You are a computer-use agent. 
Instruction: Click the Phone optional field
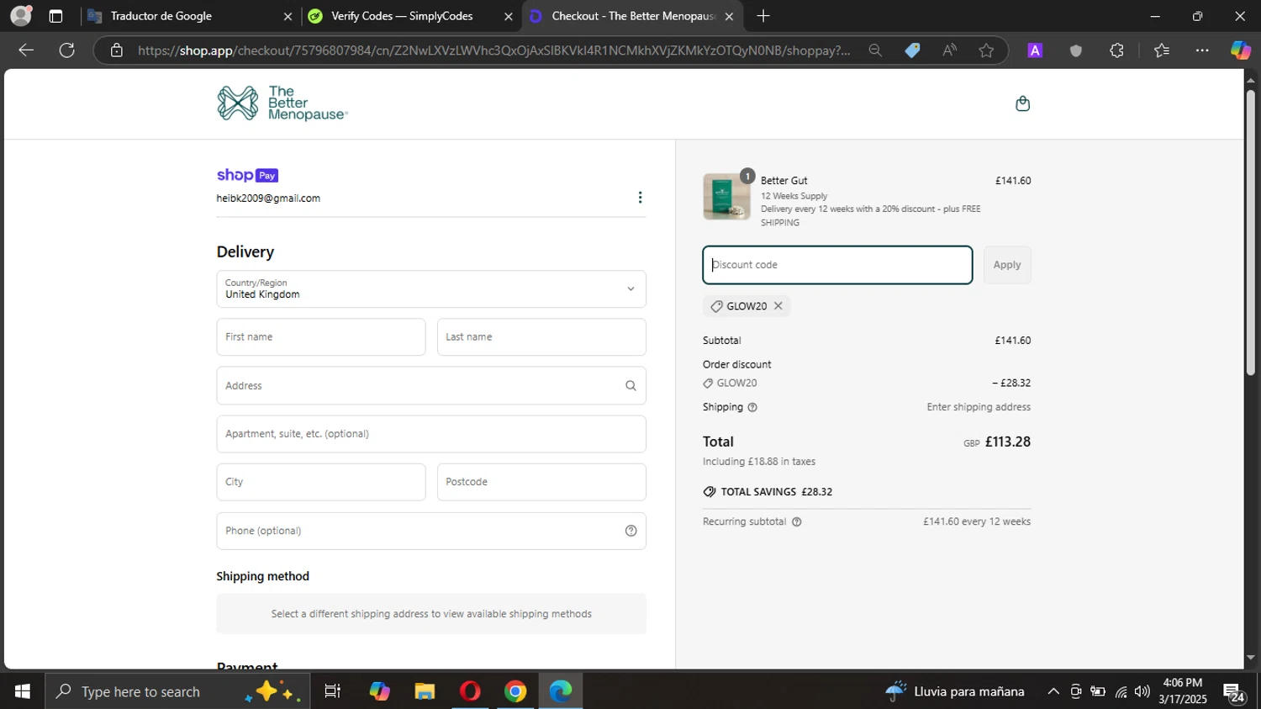(431, 531)
